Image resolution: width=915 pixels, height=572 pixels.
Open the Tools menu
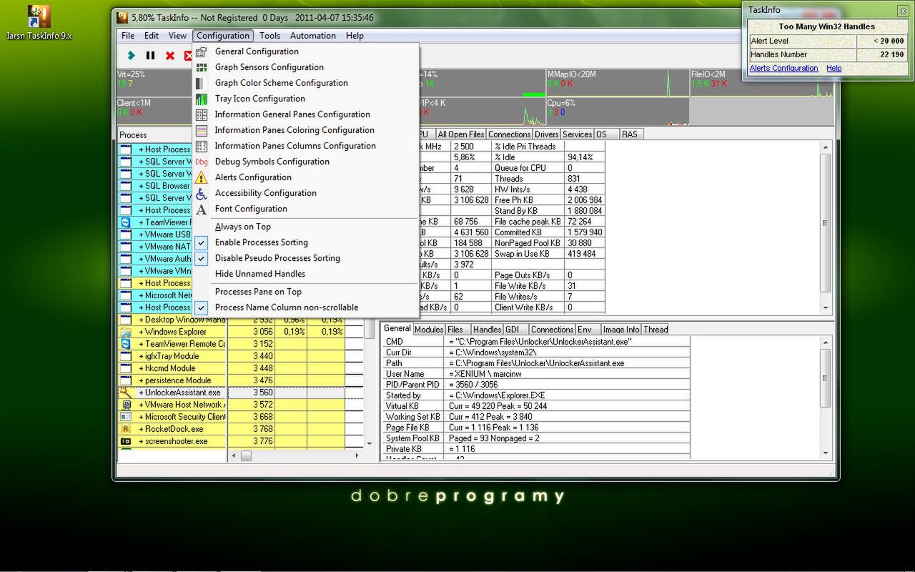tap(269, 36)
